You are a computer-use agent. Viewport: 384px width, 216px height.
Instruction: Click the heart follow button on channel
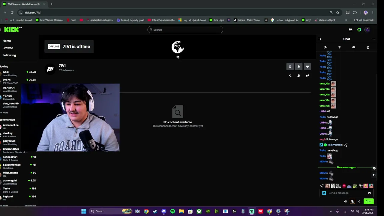pyautogui.click(x=307, y=67)
